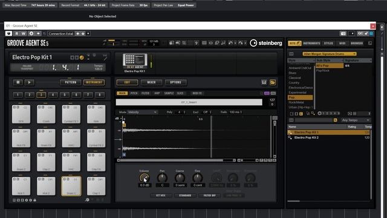
Task: Click the redo arrow icon
Action: [x=241, y=43]
